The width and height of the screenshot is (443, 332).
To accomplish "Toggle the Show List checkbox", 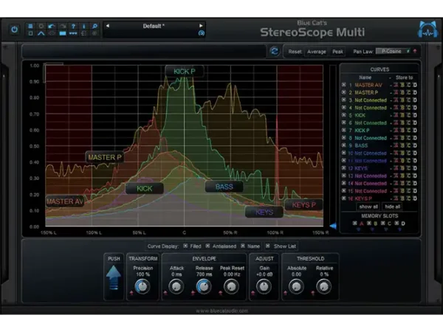I will 268,246.
